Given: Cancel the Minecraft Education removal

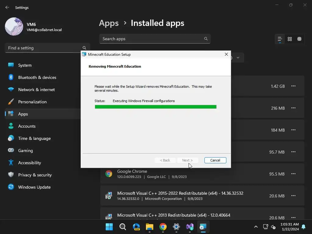Looking at the screenshot, I should (215, 160).
